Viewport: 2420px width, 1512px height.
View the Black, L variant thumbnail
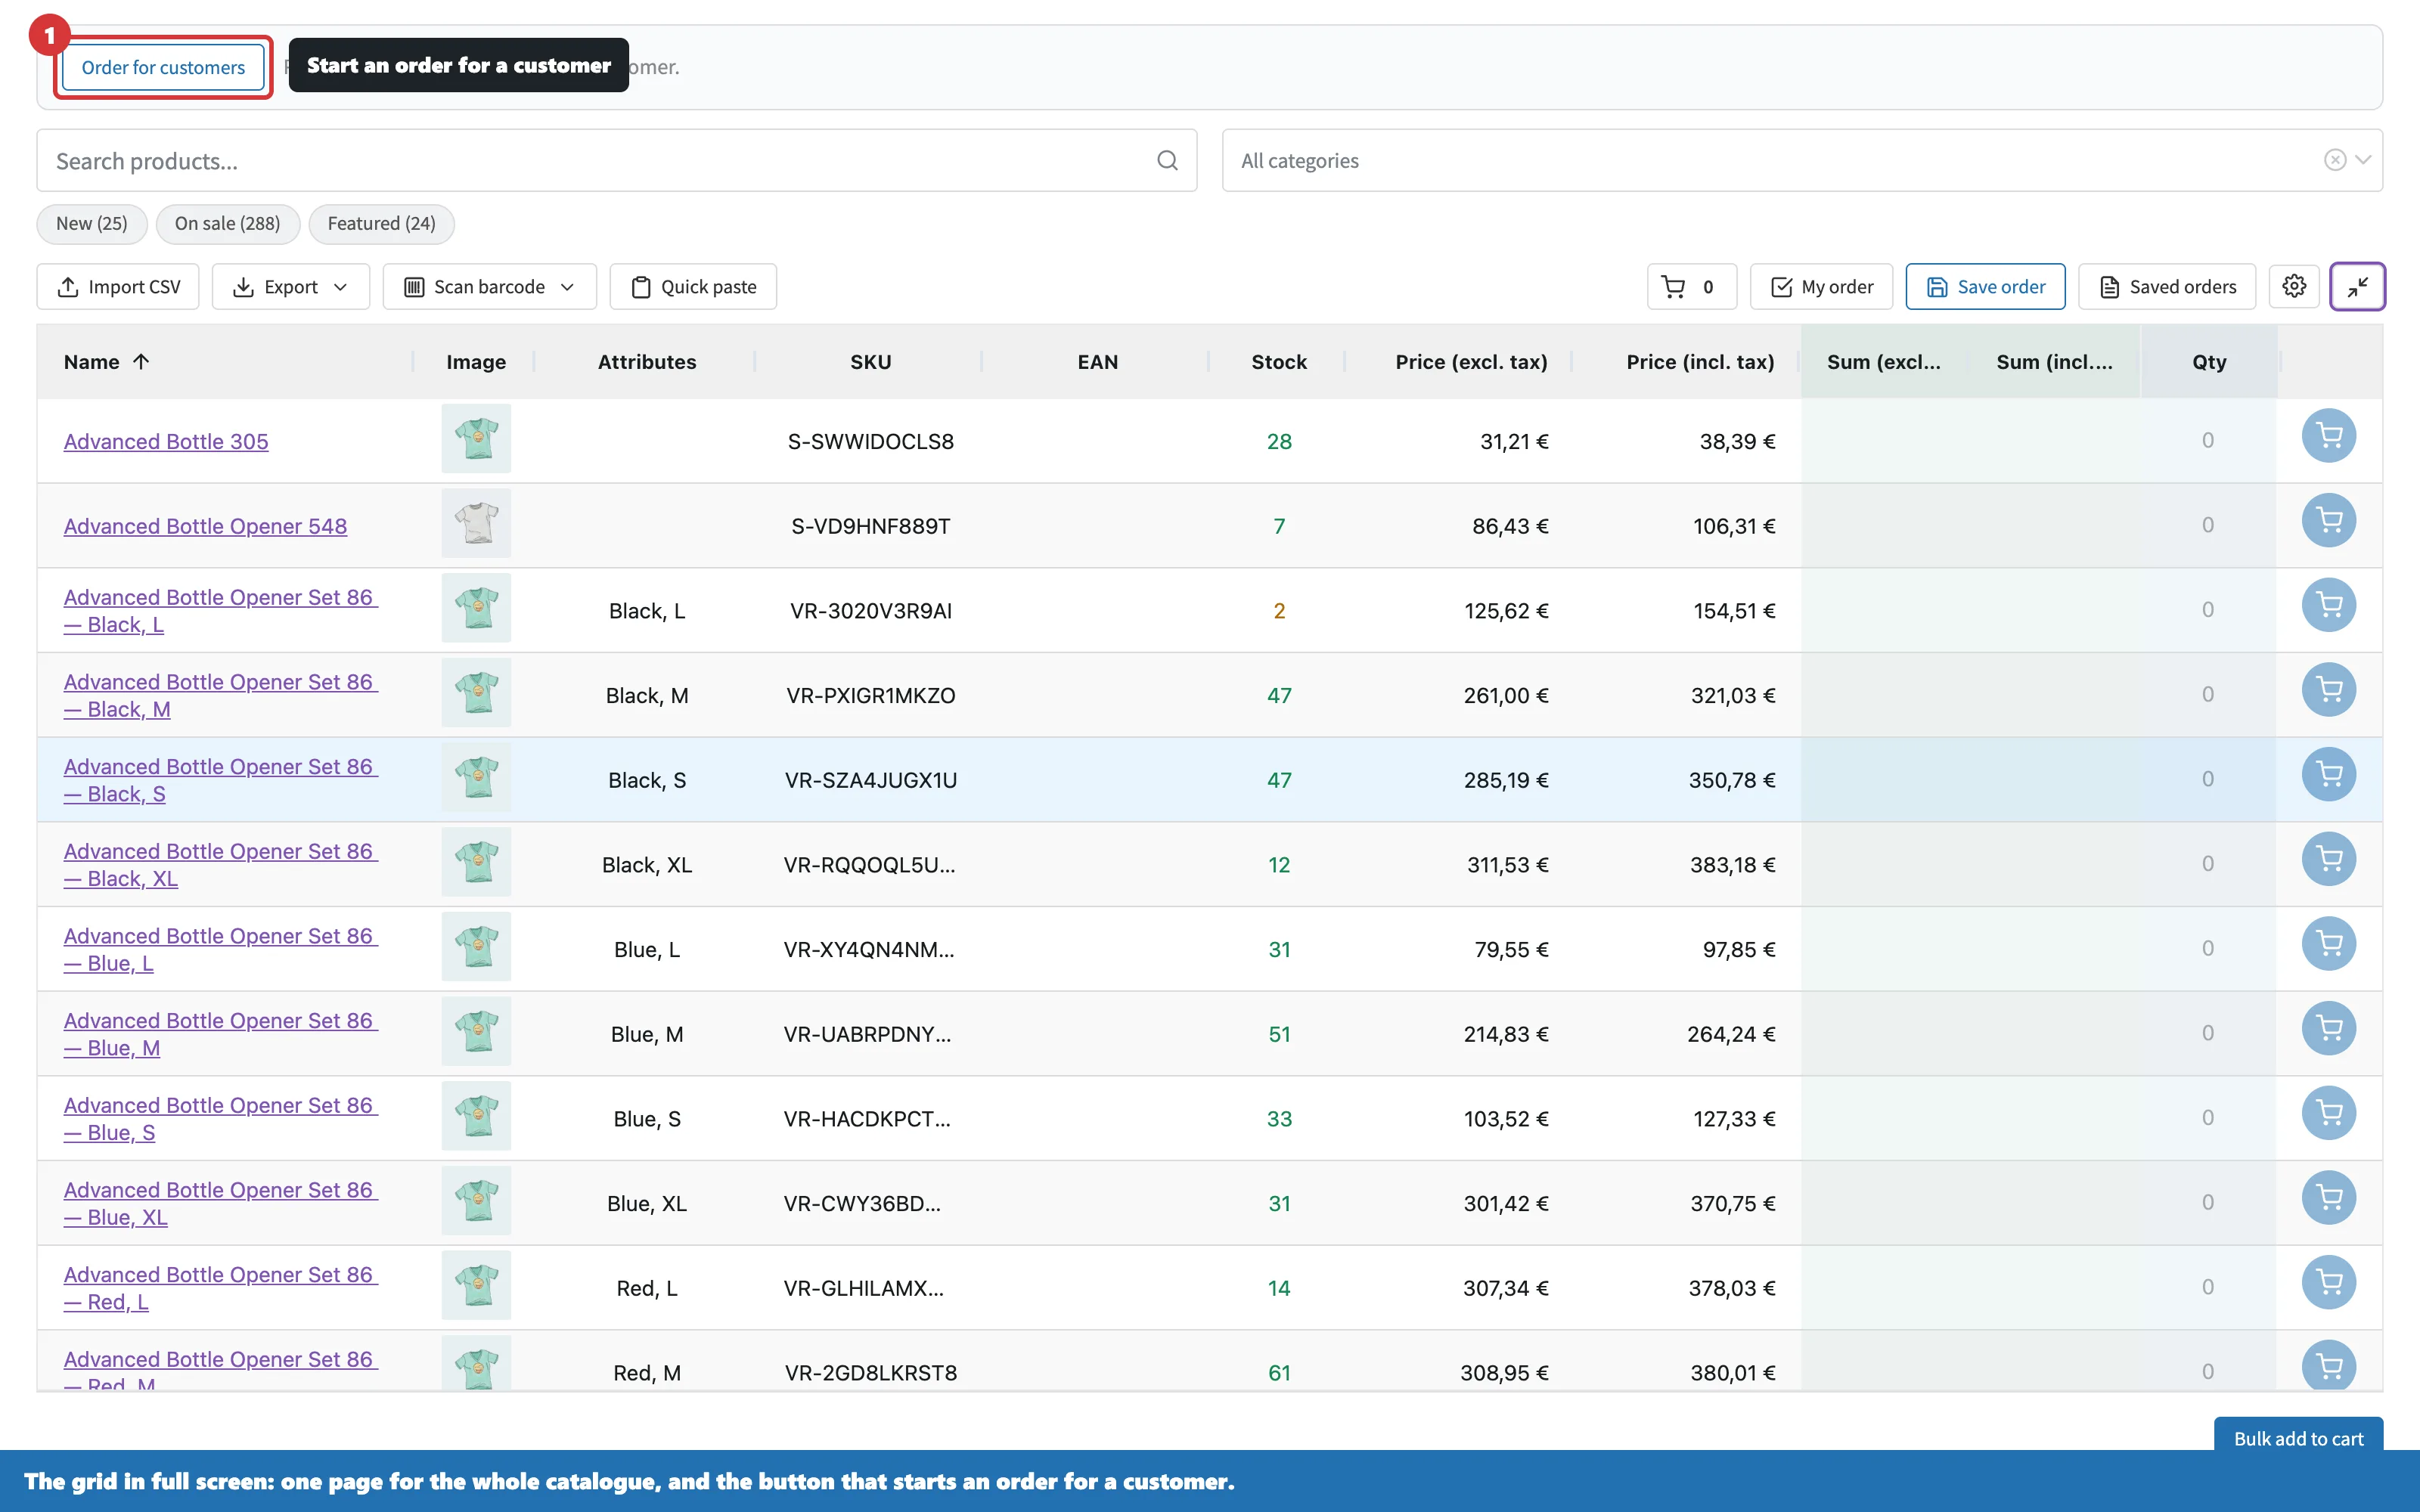(x=476, y=608)
